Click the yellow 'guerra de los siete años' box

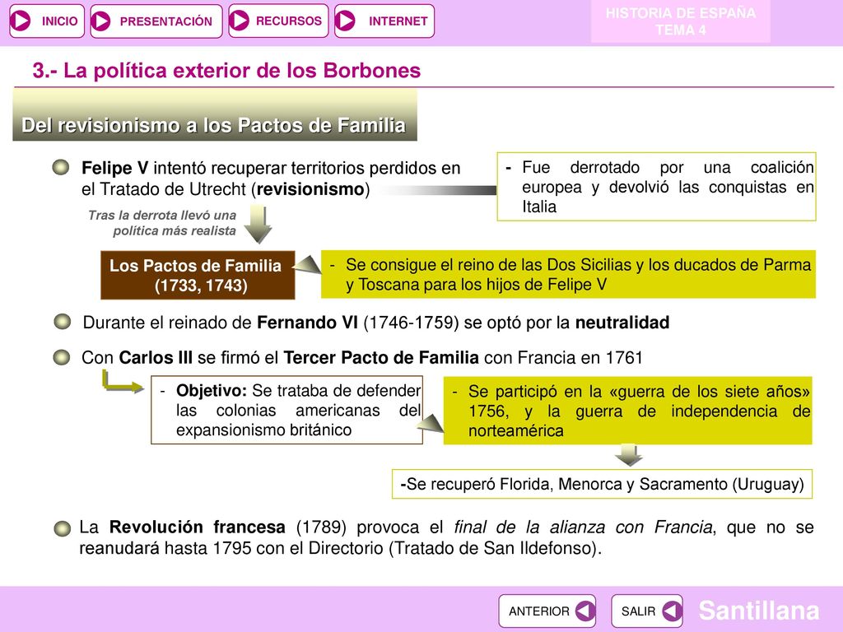click(x=627, y=411)
